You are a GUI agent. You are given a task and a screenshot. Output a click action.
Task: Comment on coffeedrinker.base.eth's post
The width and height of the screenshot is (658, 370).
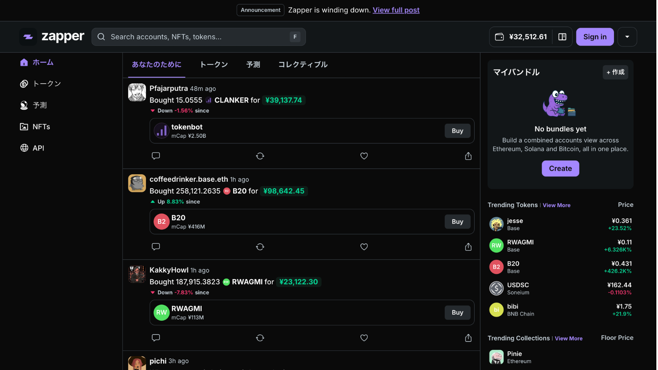coord(156,247)
